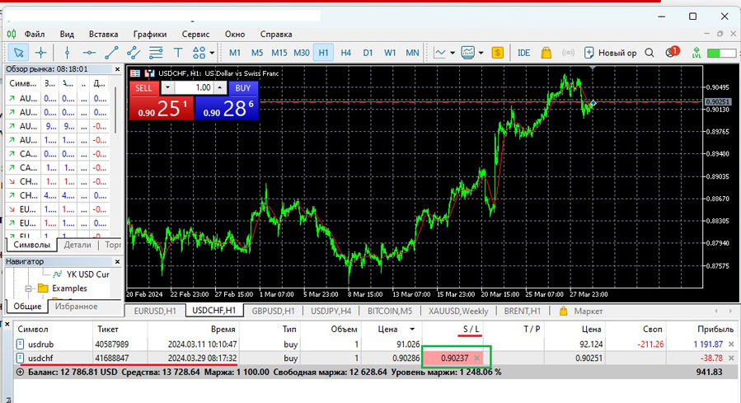Screen dimensions: 741x403
Task: Increase volume with stepper arrow
Action: tap(220, 88)
